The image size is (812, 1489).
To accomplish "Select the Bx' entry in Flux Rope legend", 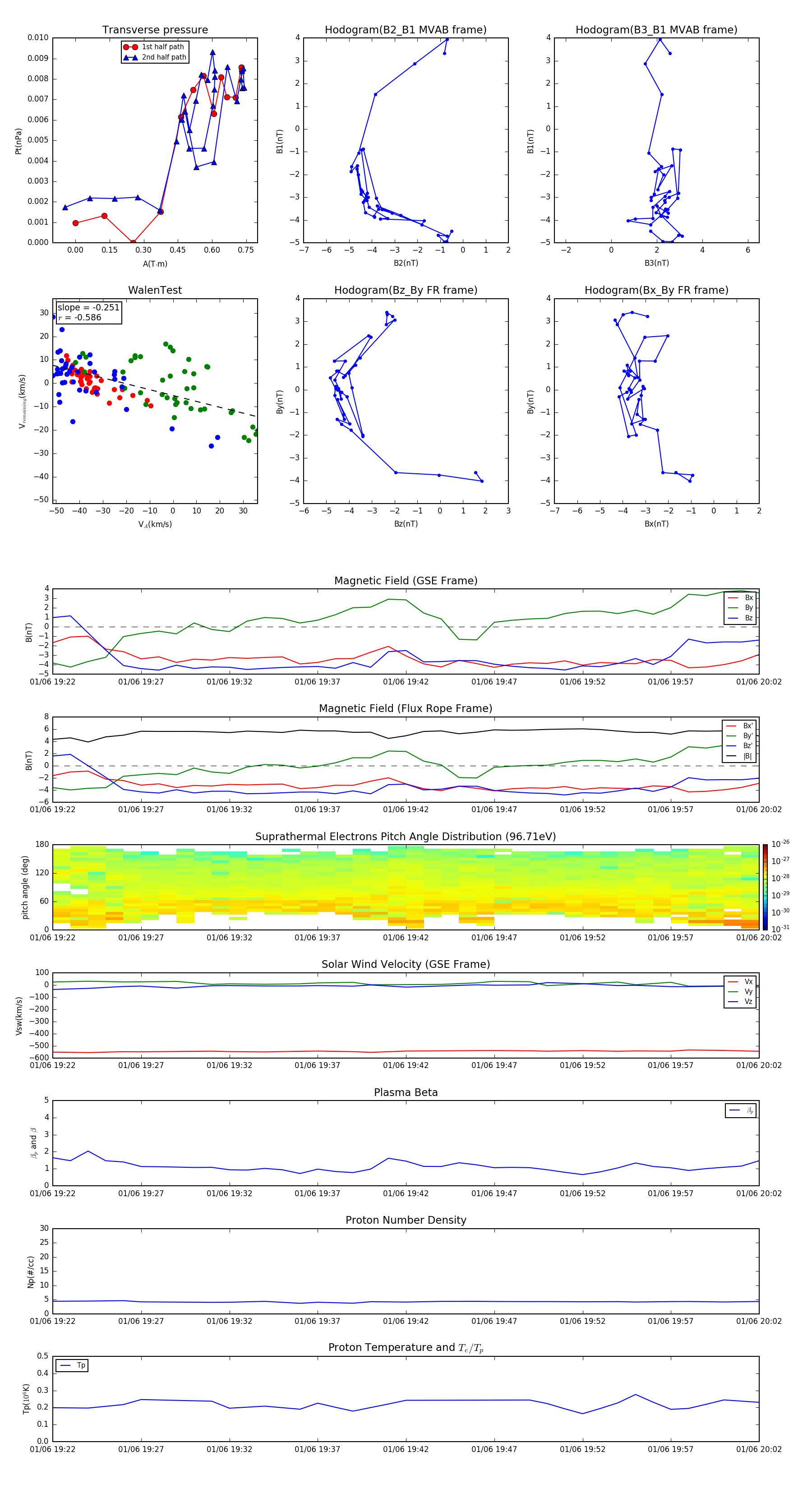I will pos(739,726).
